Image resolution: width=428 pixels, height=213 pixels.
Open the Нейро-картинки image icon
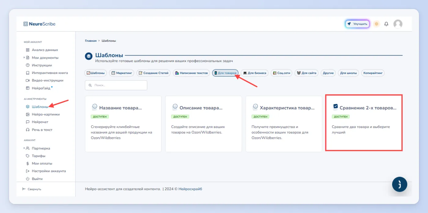(28, 114)
